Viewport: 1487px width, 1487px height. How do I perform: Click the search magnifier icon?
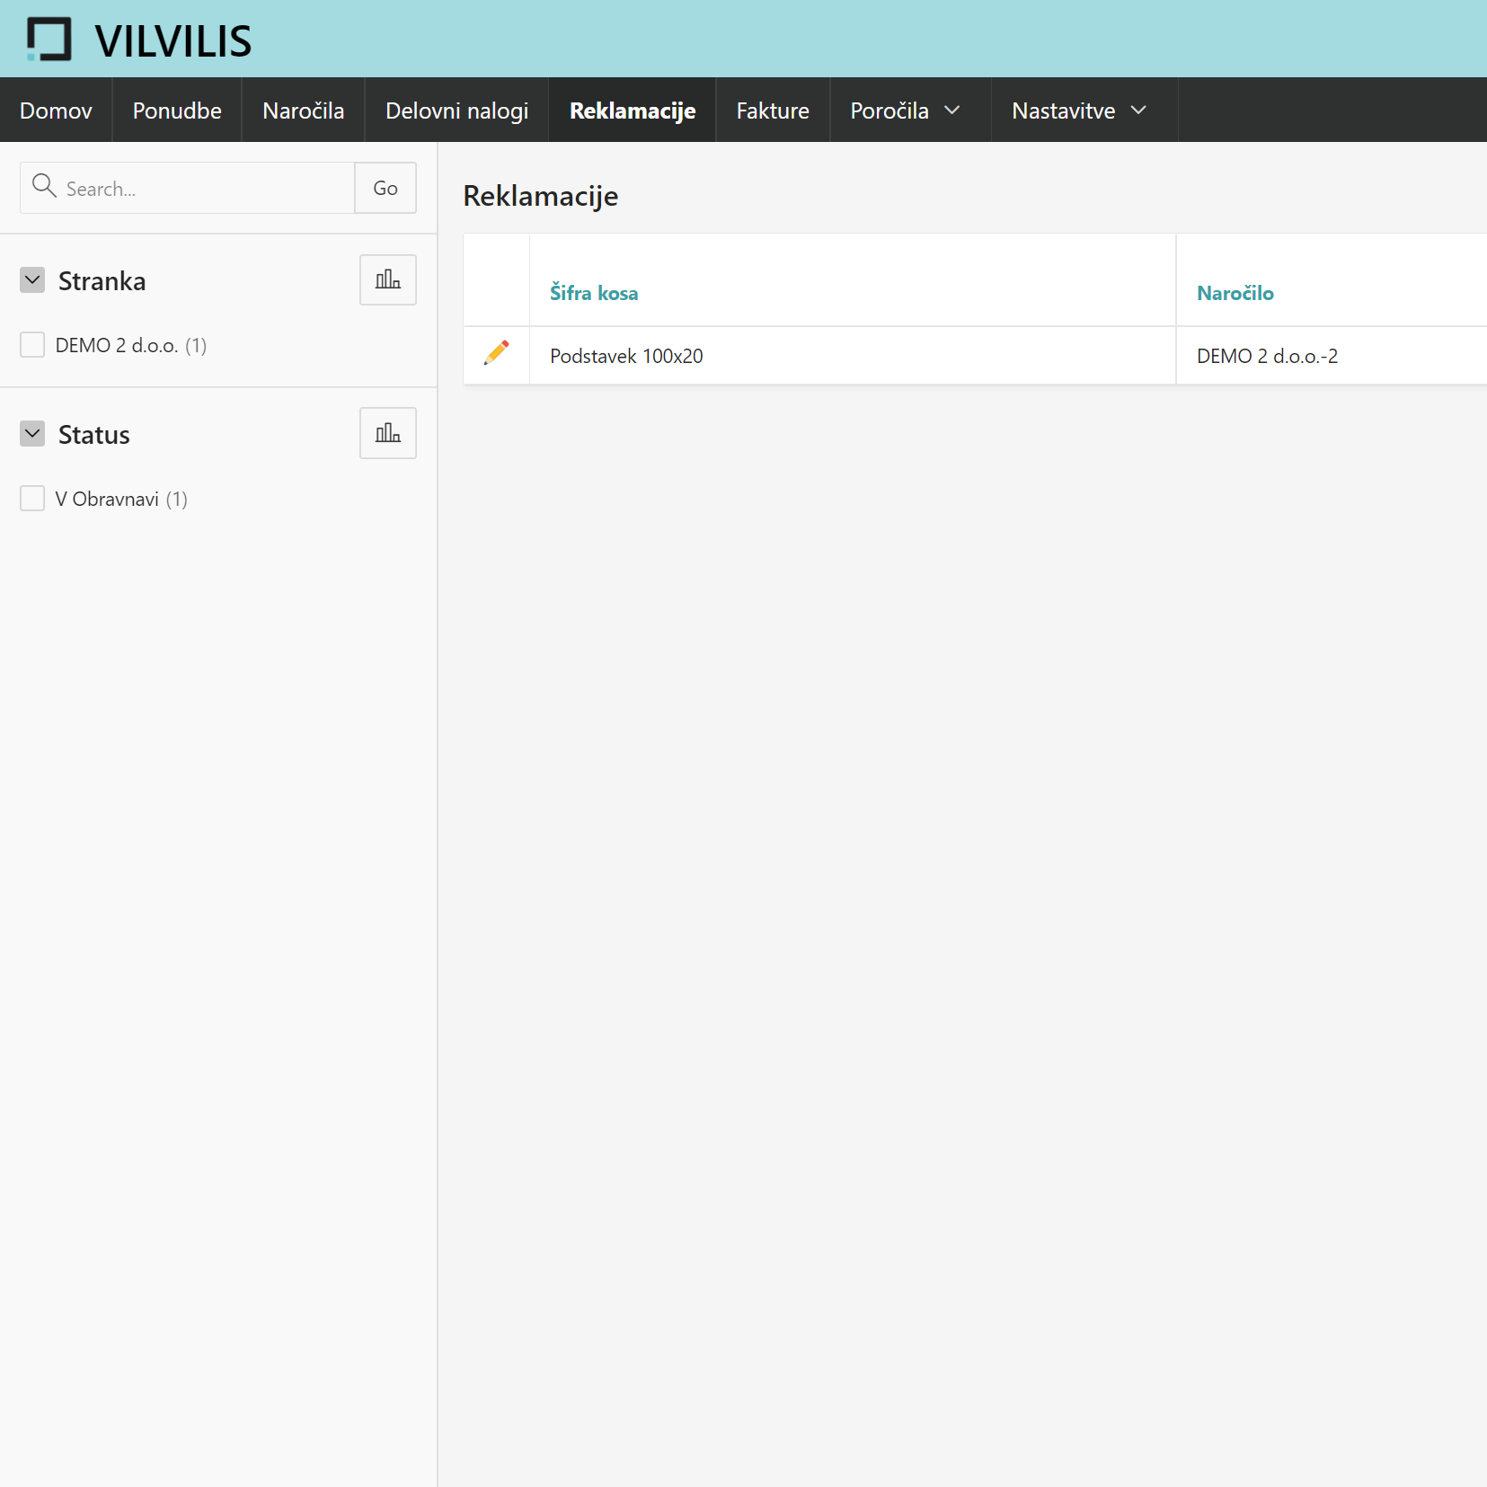[x=44, y=187]
